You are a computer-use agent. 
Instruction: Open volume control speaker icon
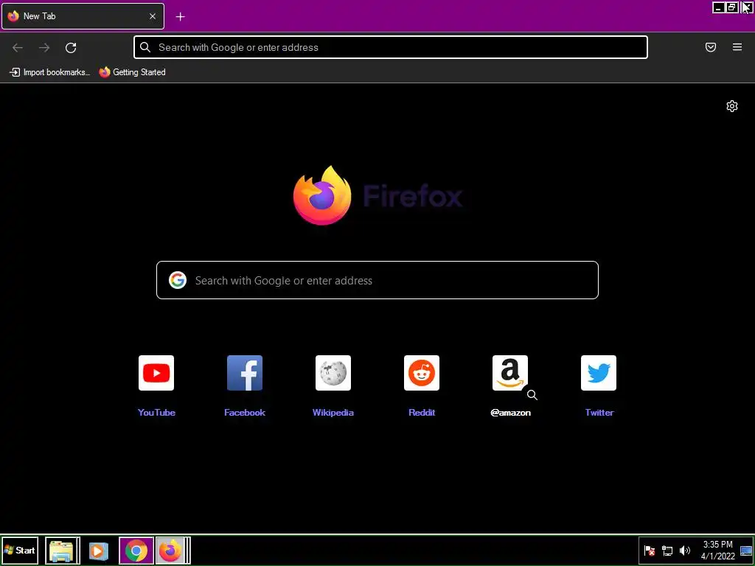684,551
